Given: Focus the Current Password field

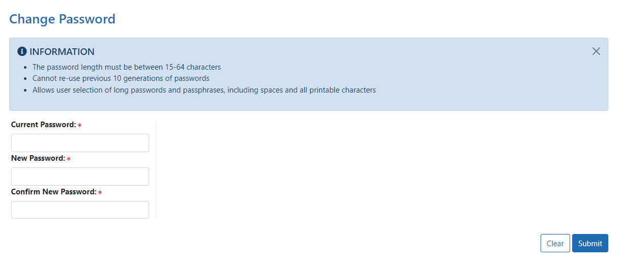Looking at the screenshot, I should (80, 143).
